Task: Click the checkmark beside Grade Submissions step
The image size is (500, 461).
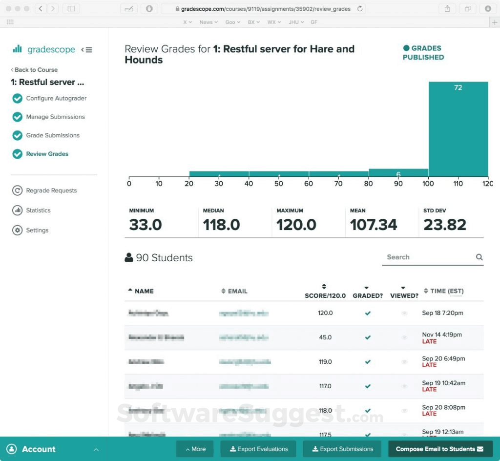Action: click(18, 135)
